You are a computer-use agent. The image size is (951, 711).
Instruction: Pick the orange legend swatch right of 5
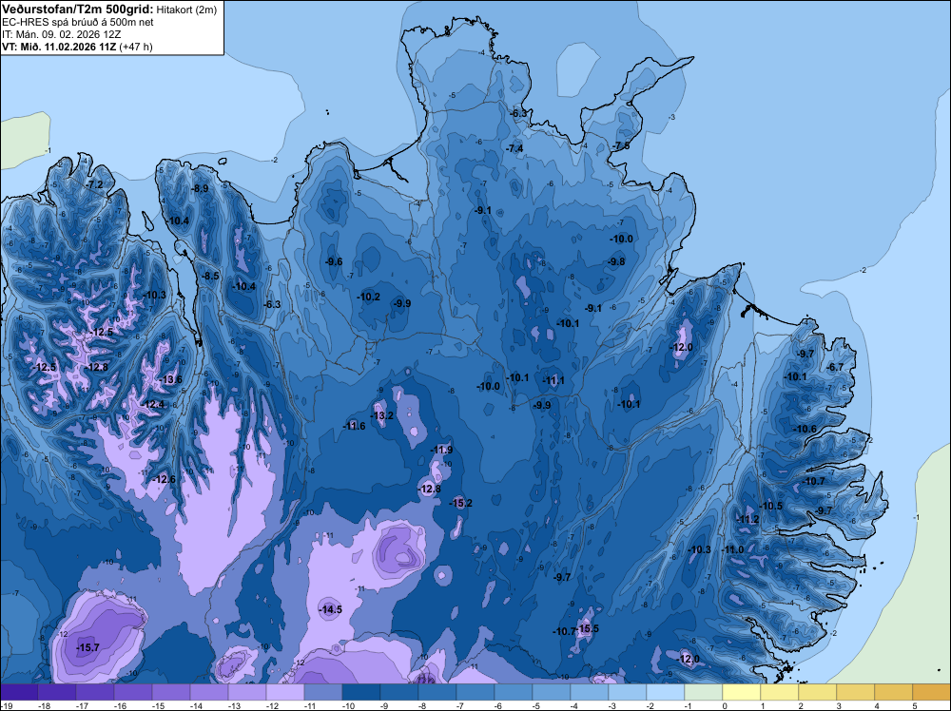click(932, 692)
